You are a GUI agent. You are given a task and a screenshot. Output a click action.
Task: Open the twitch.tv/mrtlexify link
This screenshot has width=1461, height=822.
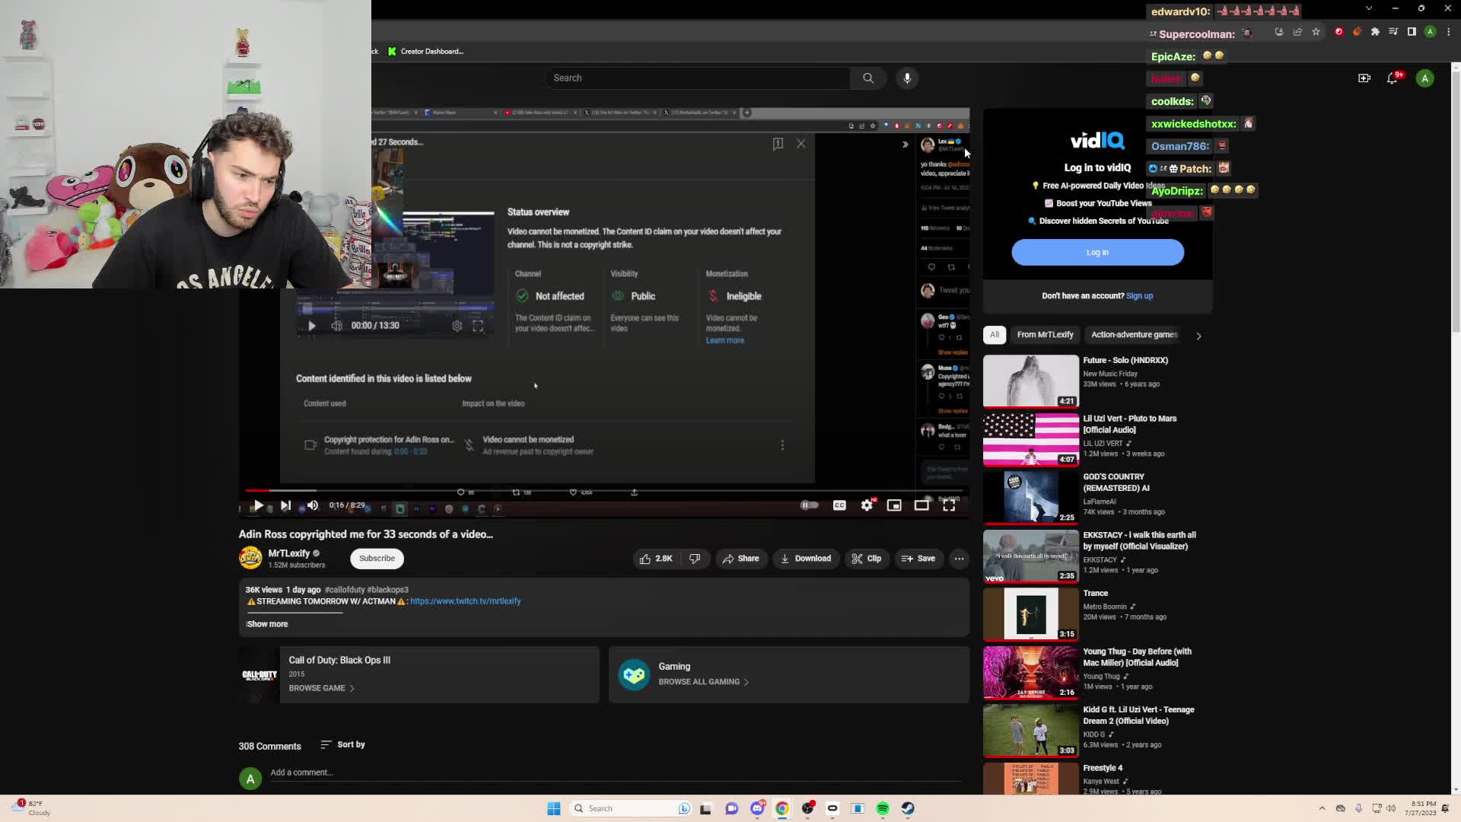pos(465,601)
